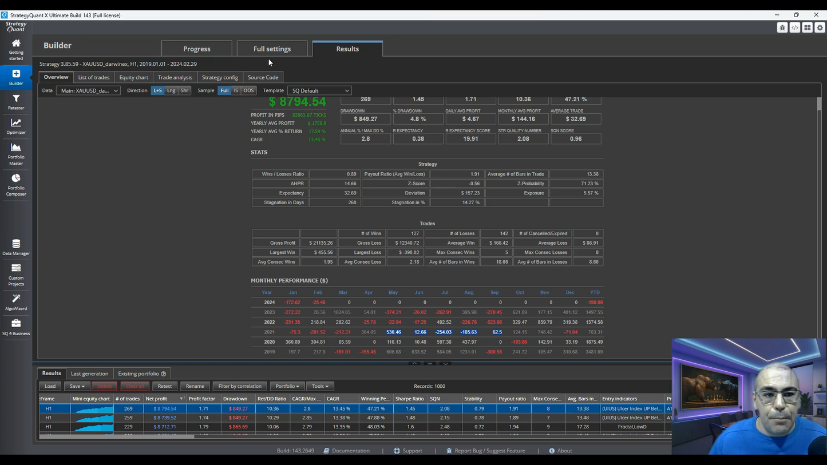Screen dimensions: 827x465
Task: Open the Trade analysis tab
Action: 175,77
